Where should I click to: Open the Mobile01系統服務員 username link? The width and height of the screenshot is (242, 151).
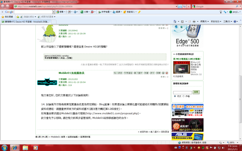pos(71,73)
